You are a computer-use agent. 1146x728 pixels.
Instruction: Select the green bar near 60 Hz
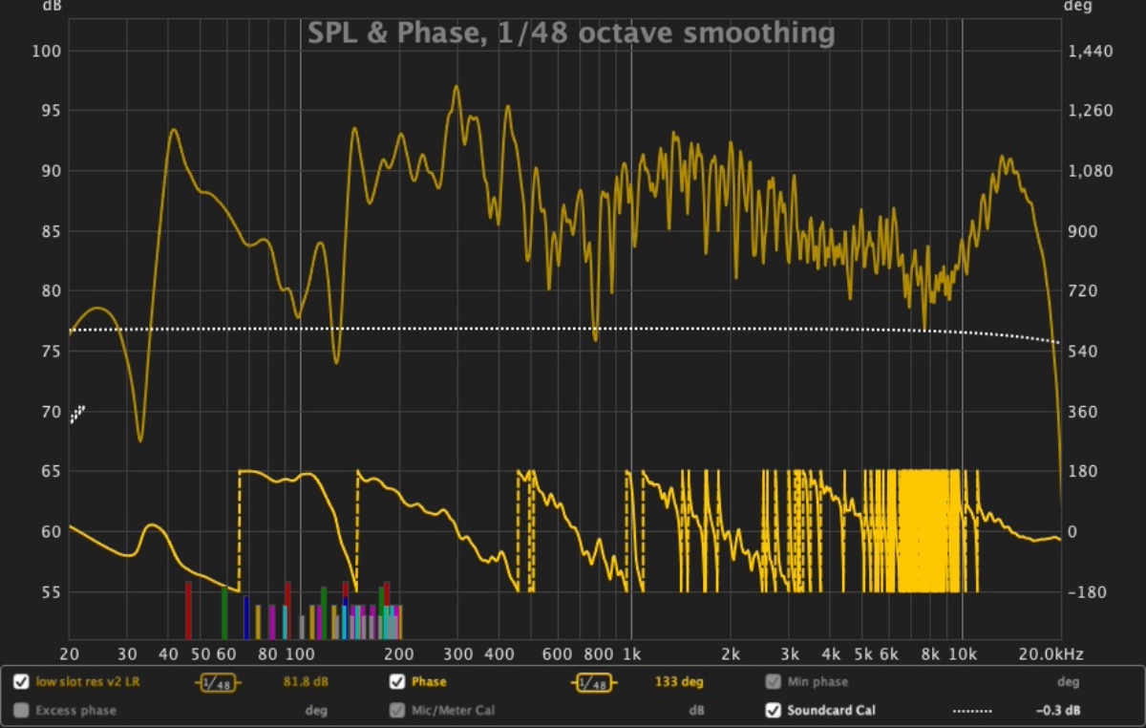point(224,612)
